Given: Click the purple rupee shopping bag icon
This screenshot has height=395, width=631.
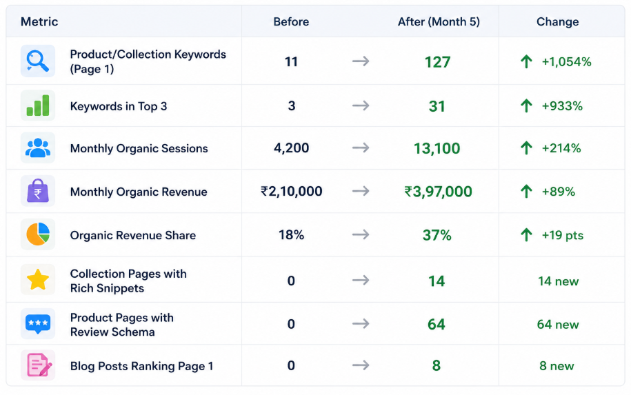Looking at the screenshot, I should tap(38, 191).
